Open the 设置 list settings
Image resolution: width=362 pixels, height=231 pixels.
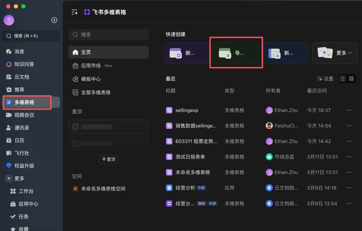click(325, 79)
